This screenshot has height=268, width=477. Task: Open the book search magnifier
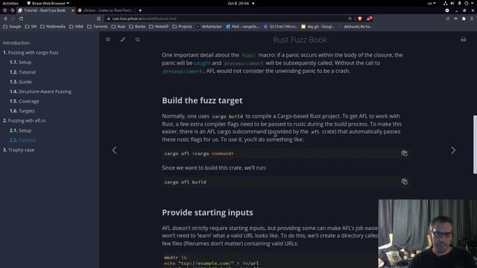tap(137, 39)
